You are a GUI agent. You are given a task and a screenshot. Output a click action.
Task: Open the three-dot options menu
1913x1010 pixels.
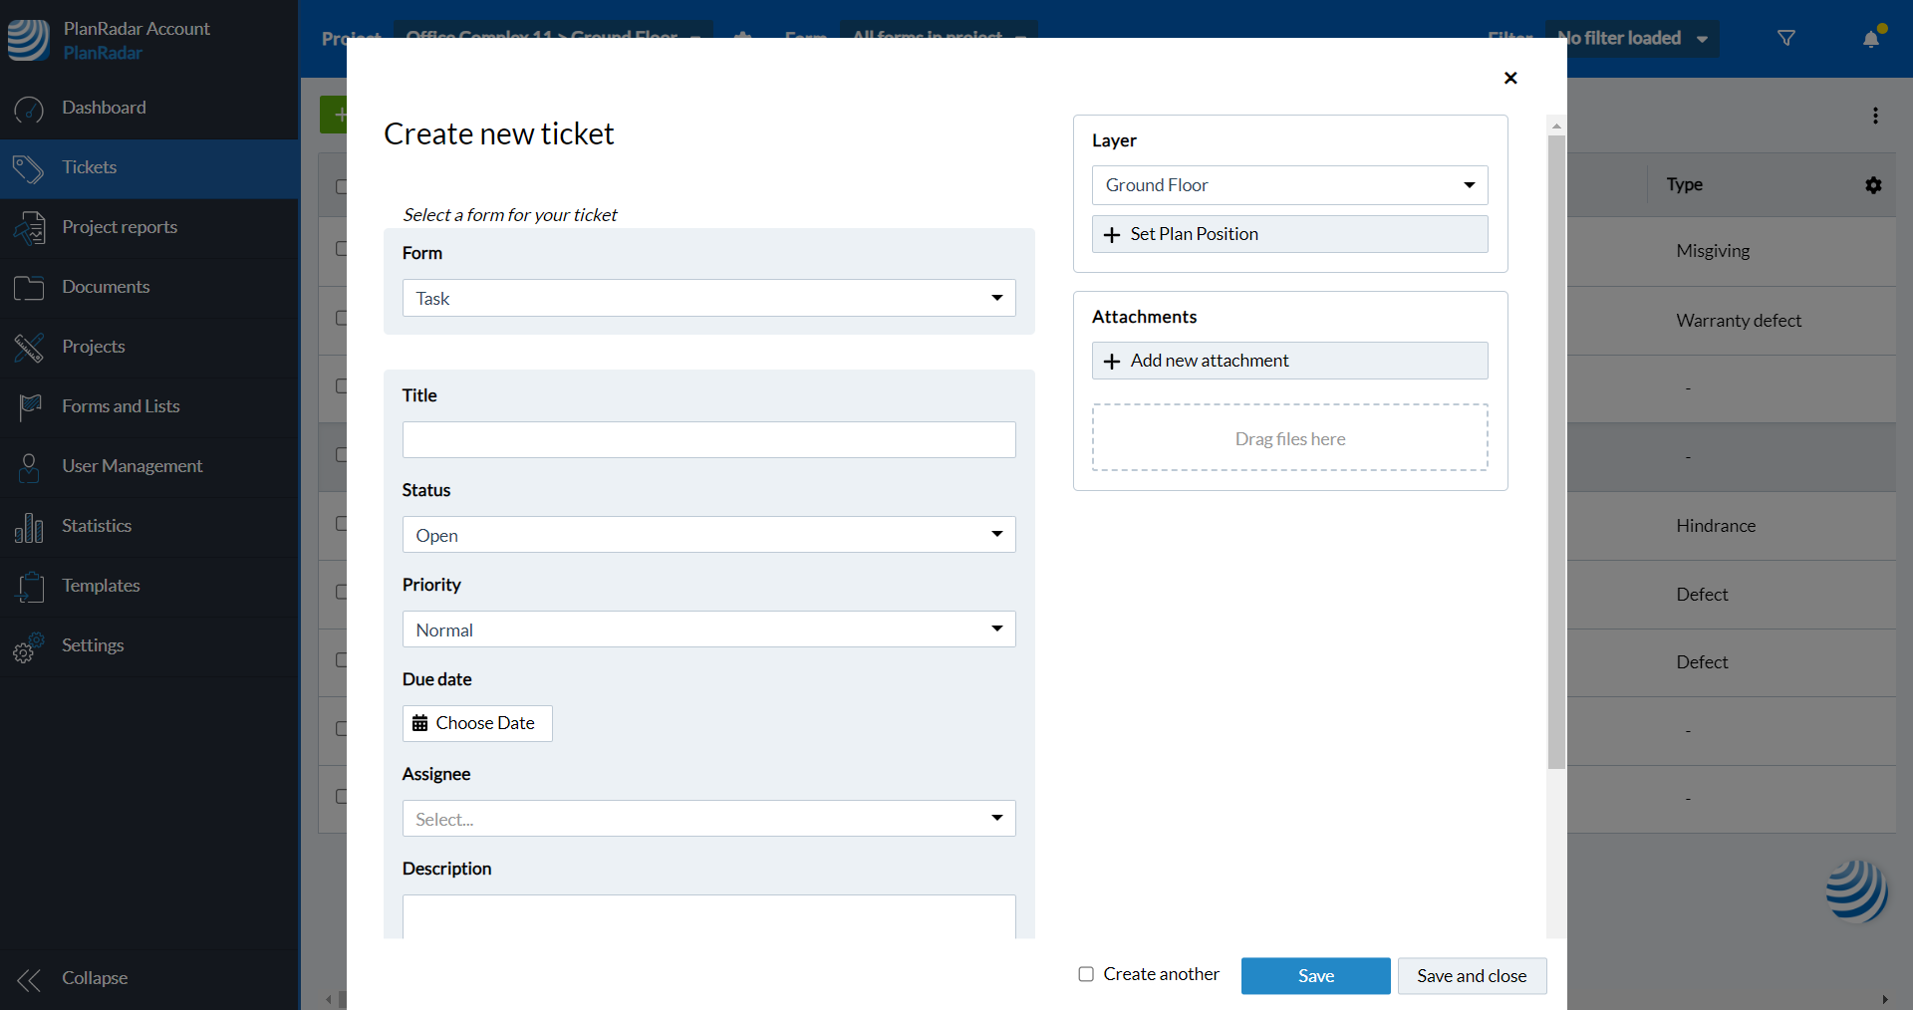[1875, 116]
